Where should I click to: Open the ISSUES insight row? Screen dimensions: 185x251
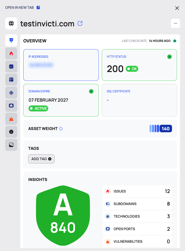[x=137, y=191]
